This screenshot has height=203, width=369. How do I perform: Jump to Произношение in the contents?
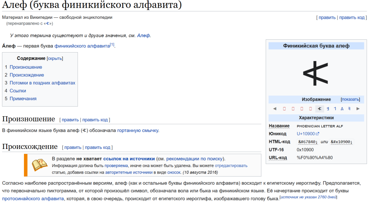point(26,67)
